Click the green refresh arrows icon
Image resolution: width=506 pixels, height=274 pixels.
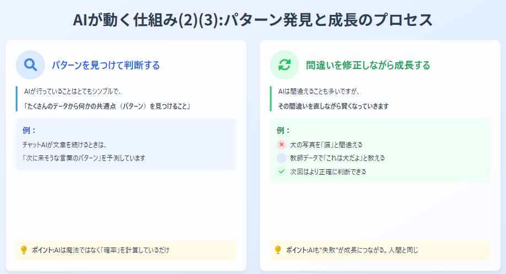pyautogui.click(x=284, y=65)
